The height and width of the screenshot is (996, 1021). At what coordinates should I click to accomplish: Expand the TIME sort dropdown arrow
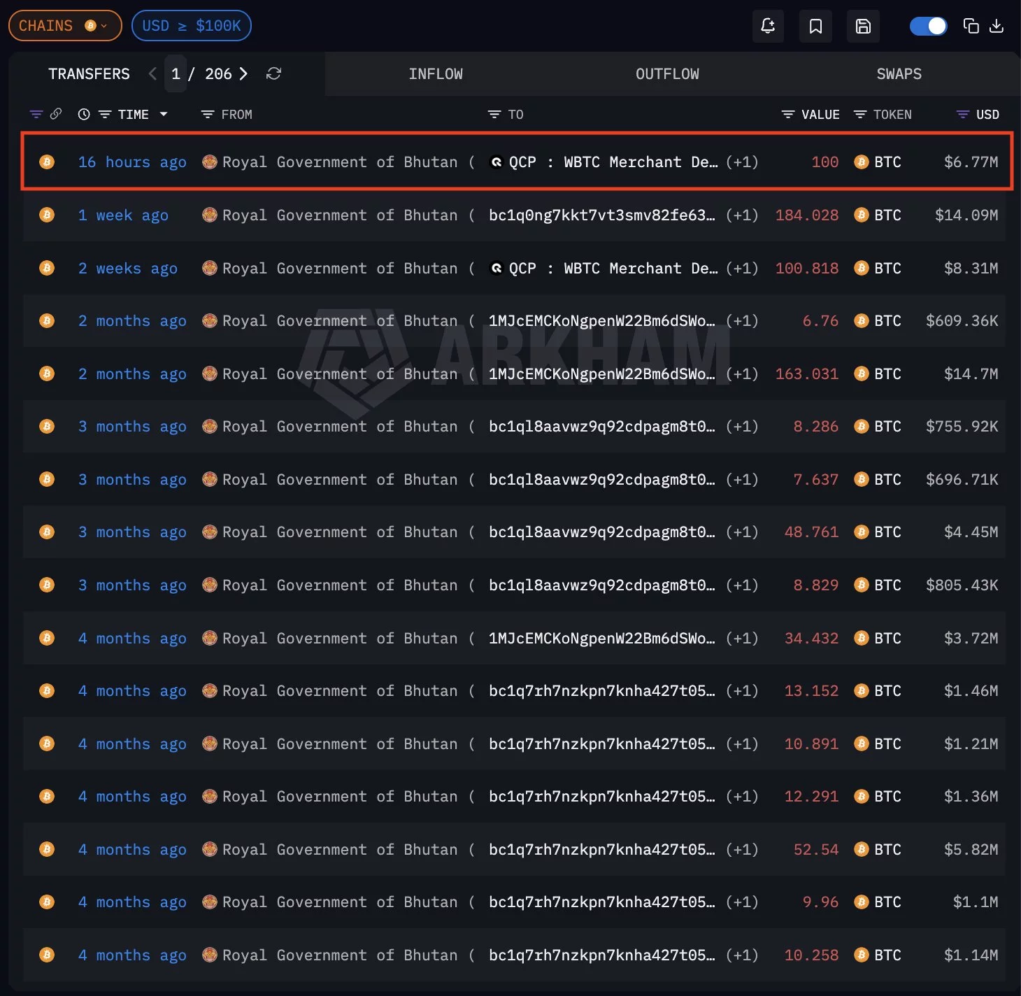(164, 114)
